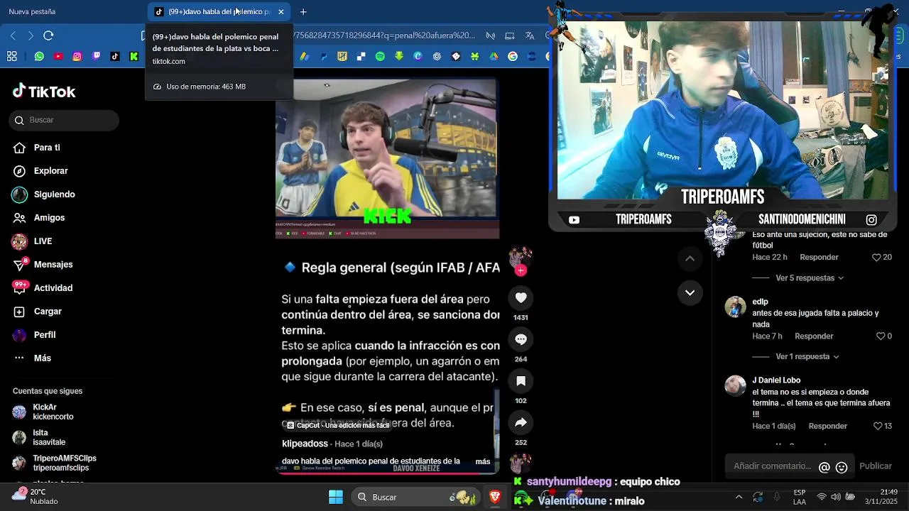This screenshot has width=909, height=511.
Task: Open the Kick bookmark icon
Action: [134, 56]
